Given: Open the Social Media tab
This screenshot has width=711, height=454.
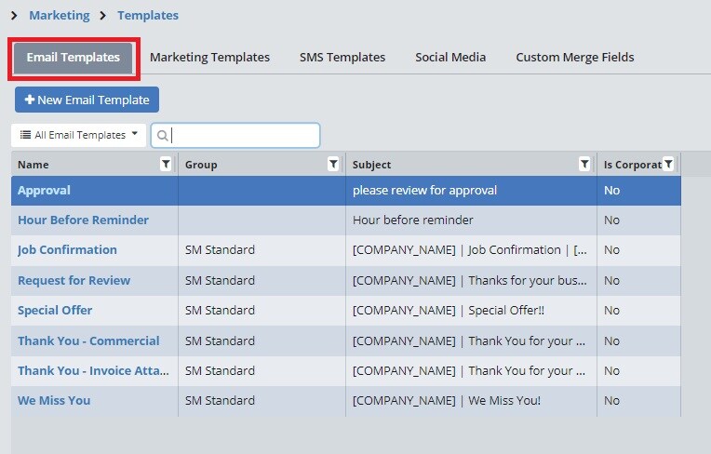Looking at the screenshot, I should [450, 58].
